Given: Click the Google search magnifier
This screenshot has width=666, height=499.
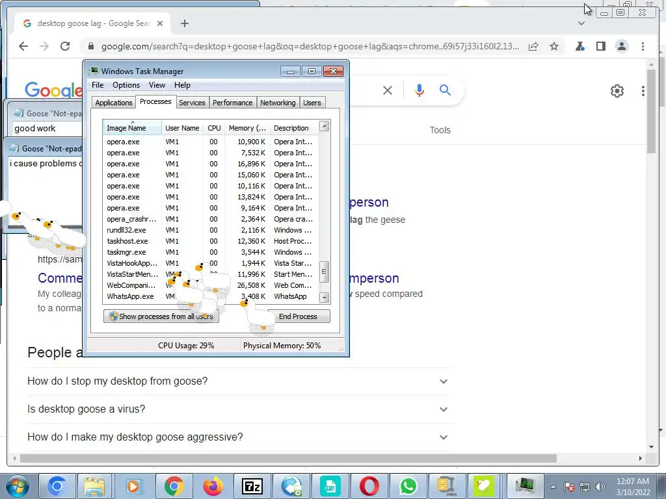Looking at the screenshot, I should tap(445, 90).
